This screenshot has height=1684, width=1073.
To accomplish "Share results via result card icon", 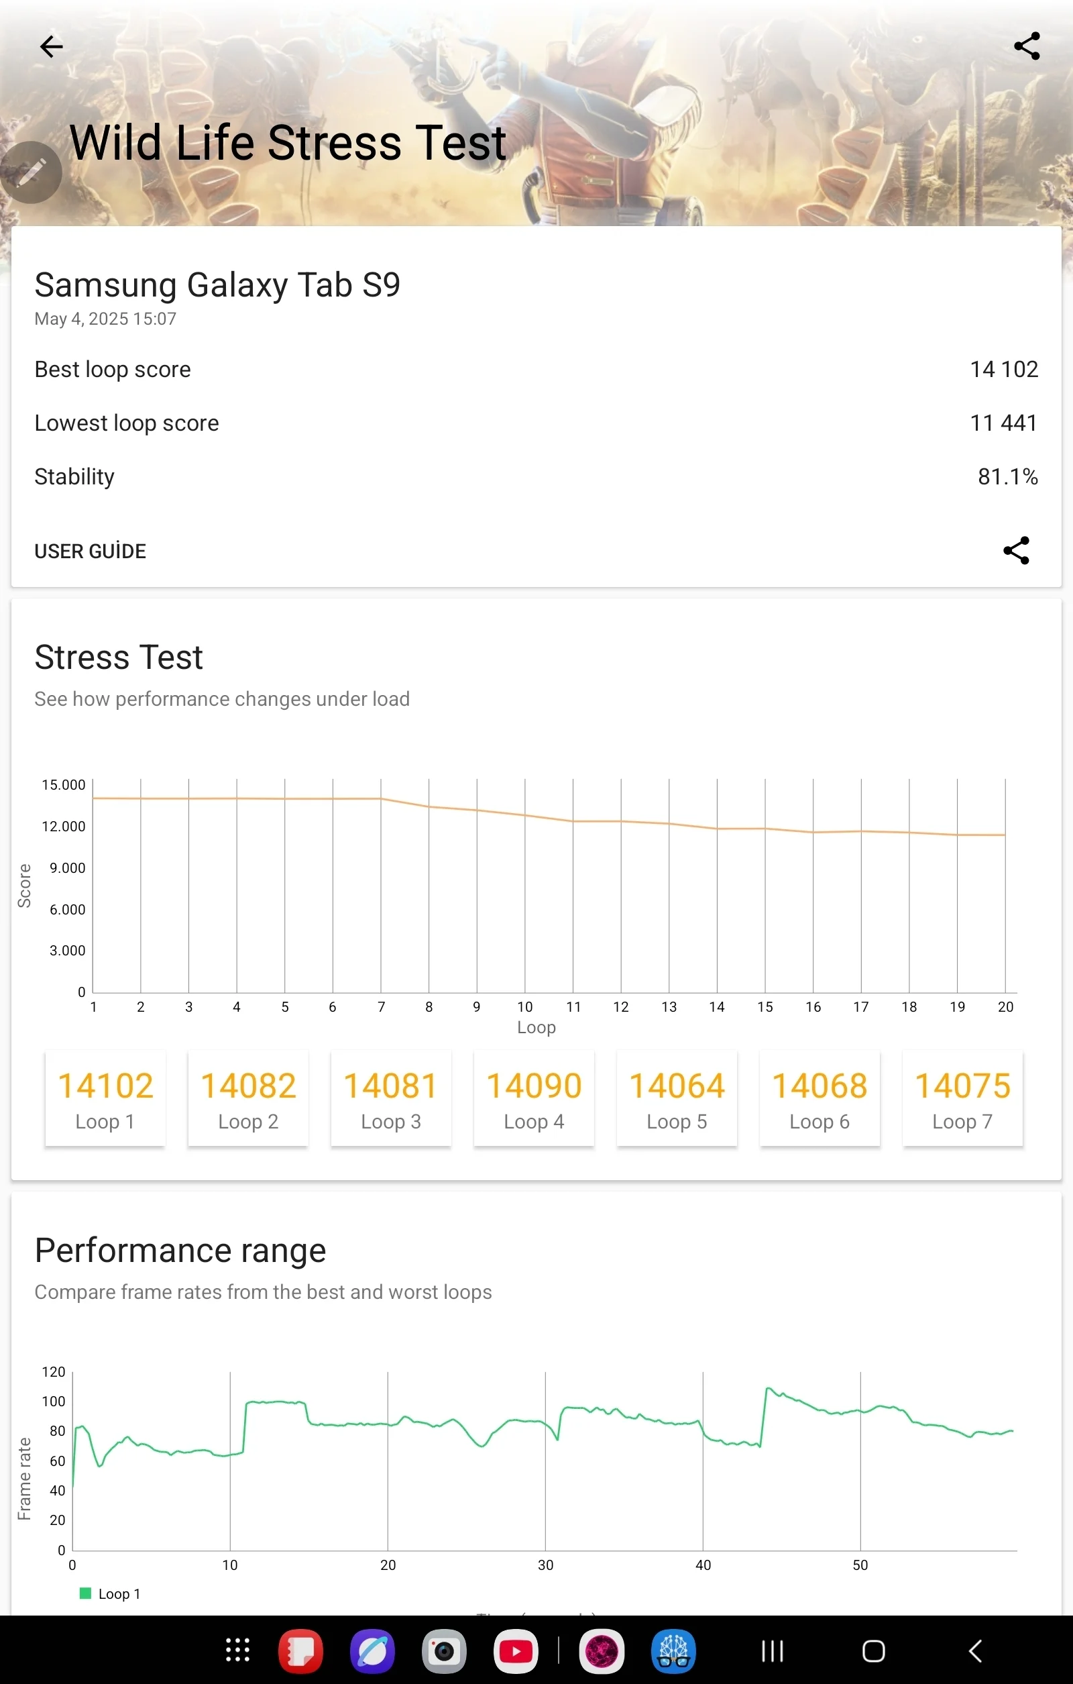I will coord(1016,550).
